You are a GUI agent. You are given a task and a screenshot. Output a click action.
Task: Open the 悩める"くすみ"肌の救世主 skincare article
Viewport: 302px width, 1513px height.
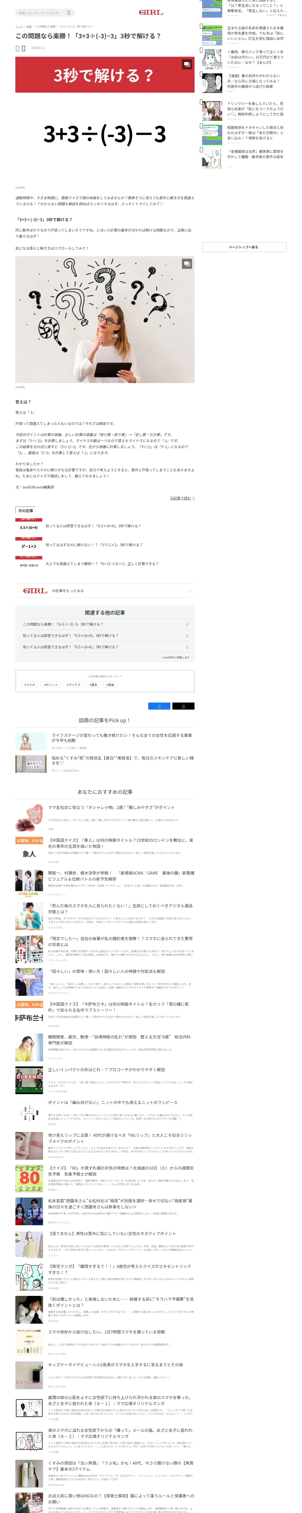click(x=122, y=761)
